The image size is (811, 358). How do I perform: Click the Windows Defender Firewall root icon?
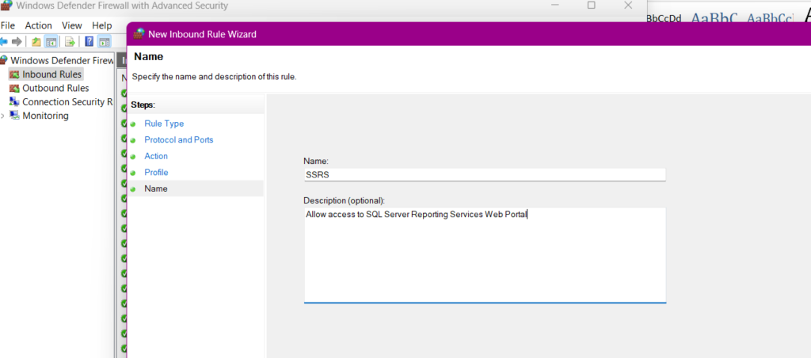coord(4,60)
